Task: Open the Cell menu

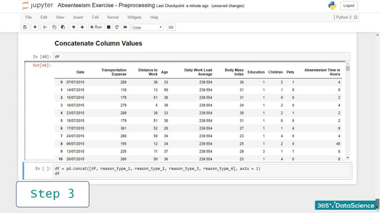Action: [x=95, y=17]
